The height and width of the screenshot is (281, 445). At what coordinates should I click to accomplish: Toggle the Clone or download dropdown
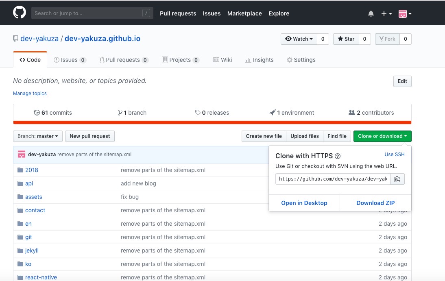point(382,136)
